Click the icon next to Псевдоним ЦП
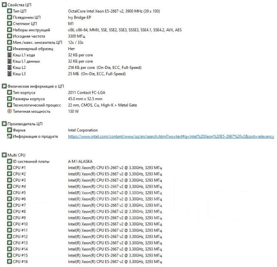 click(10, 17)
